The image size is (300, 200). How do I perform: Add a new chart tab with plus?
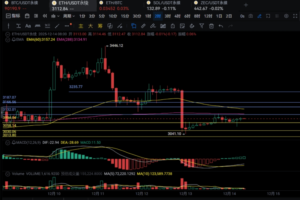click(246, 5)
